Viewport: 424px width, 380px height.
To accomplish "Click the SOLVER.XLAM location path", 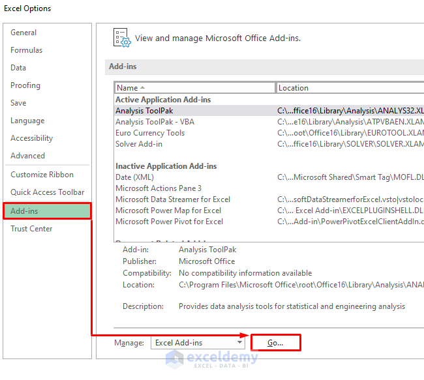I will pos(350,144).
